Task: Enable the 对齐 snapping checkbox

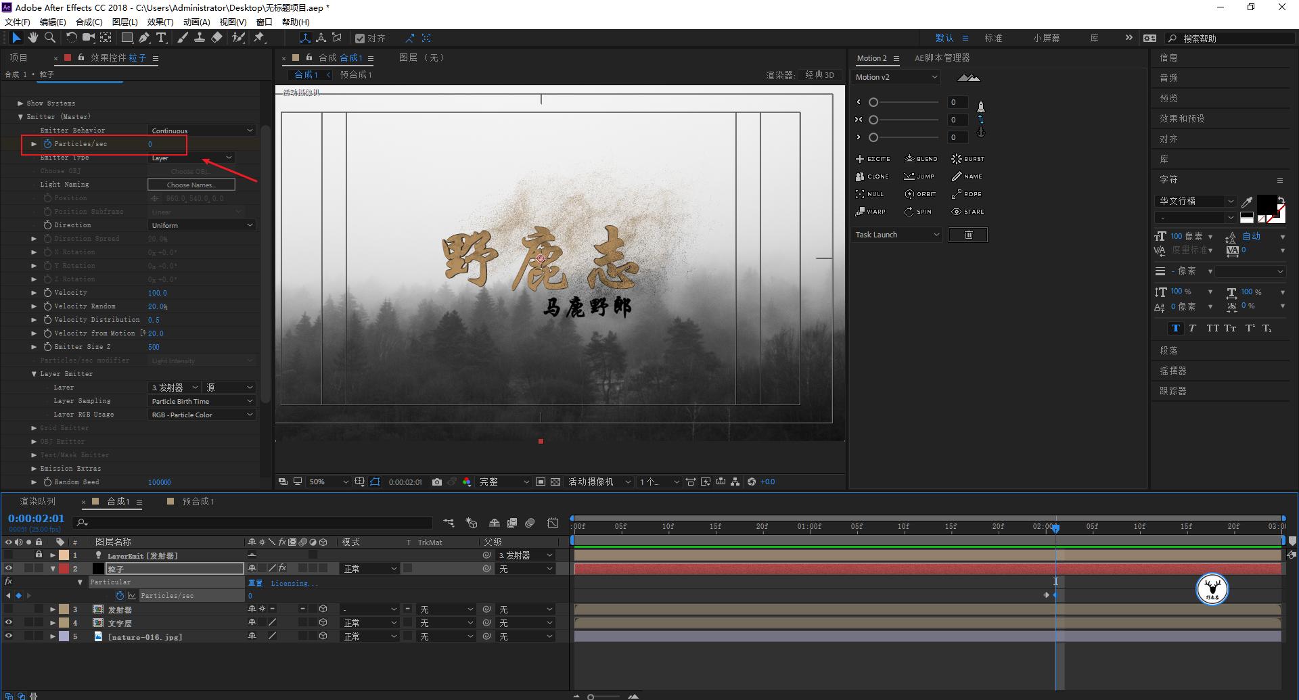Action: (x=361, y=38)
